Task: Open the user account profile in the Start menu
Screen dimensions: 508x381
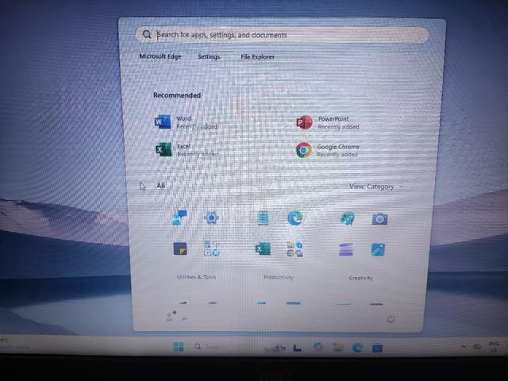Action: (x=176, y=317)
